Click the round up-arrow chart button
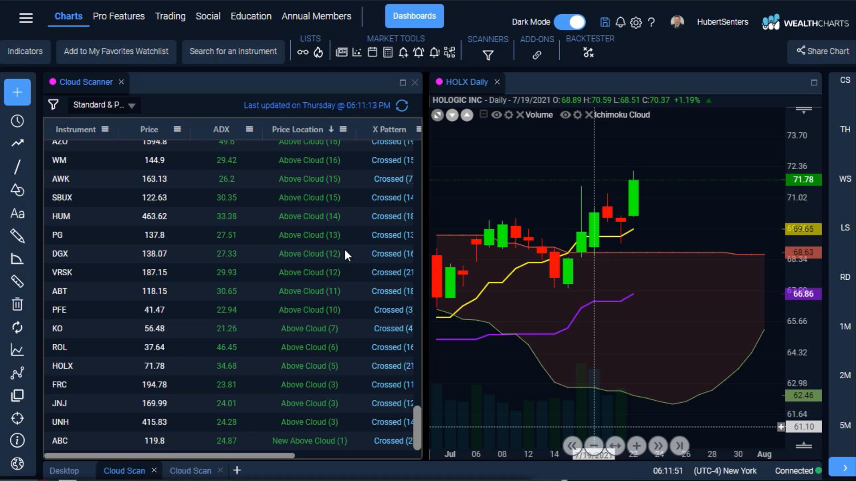The width and height of the screenshot is (856, 481). pyautogui.click(x=467, y=115)
